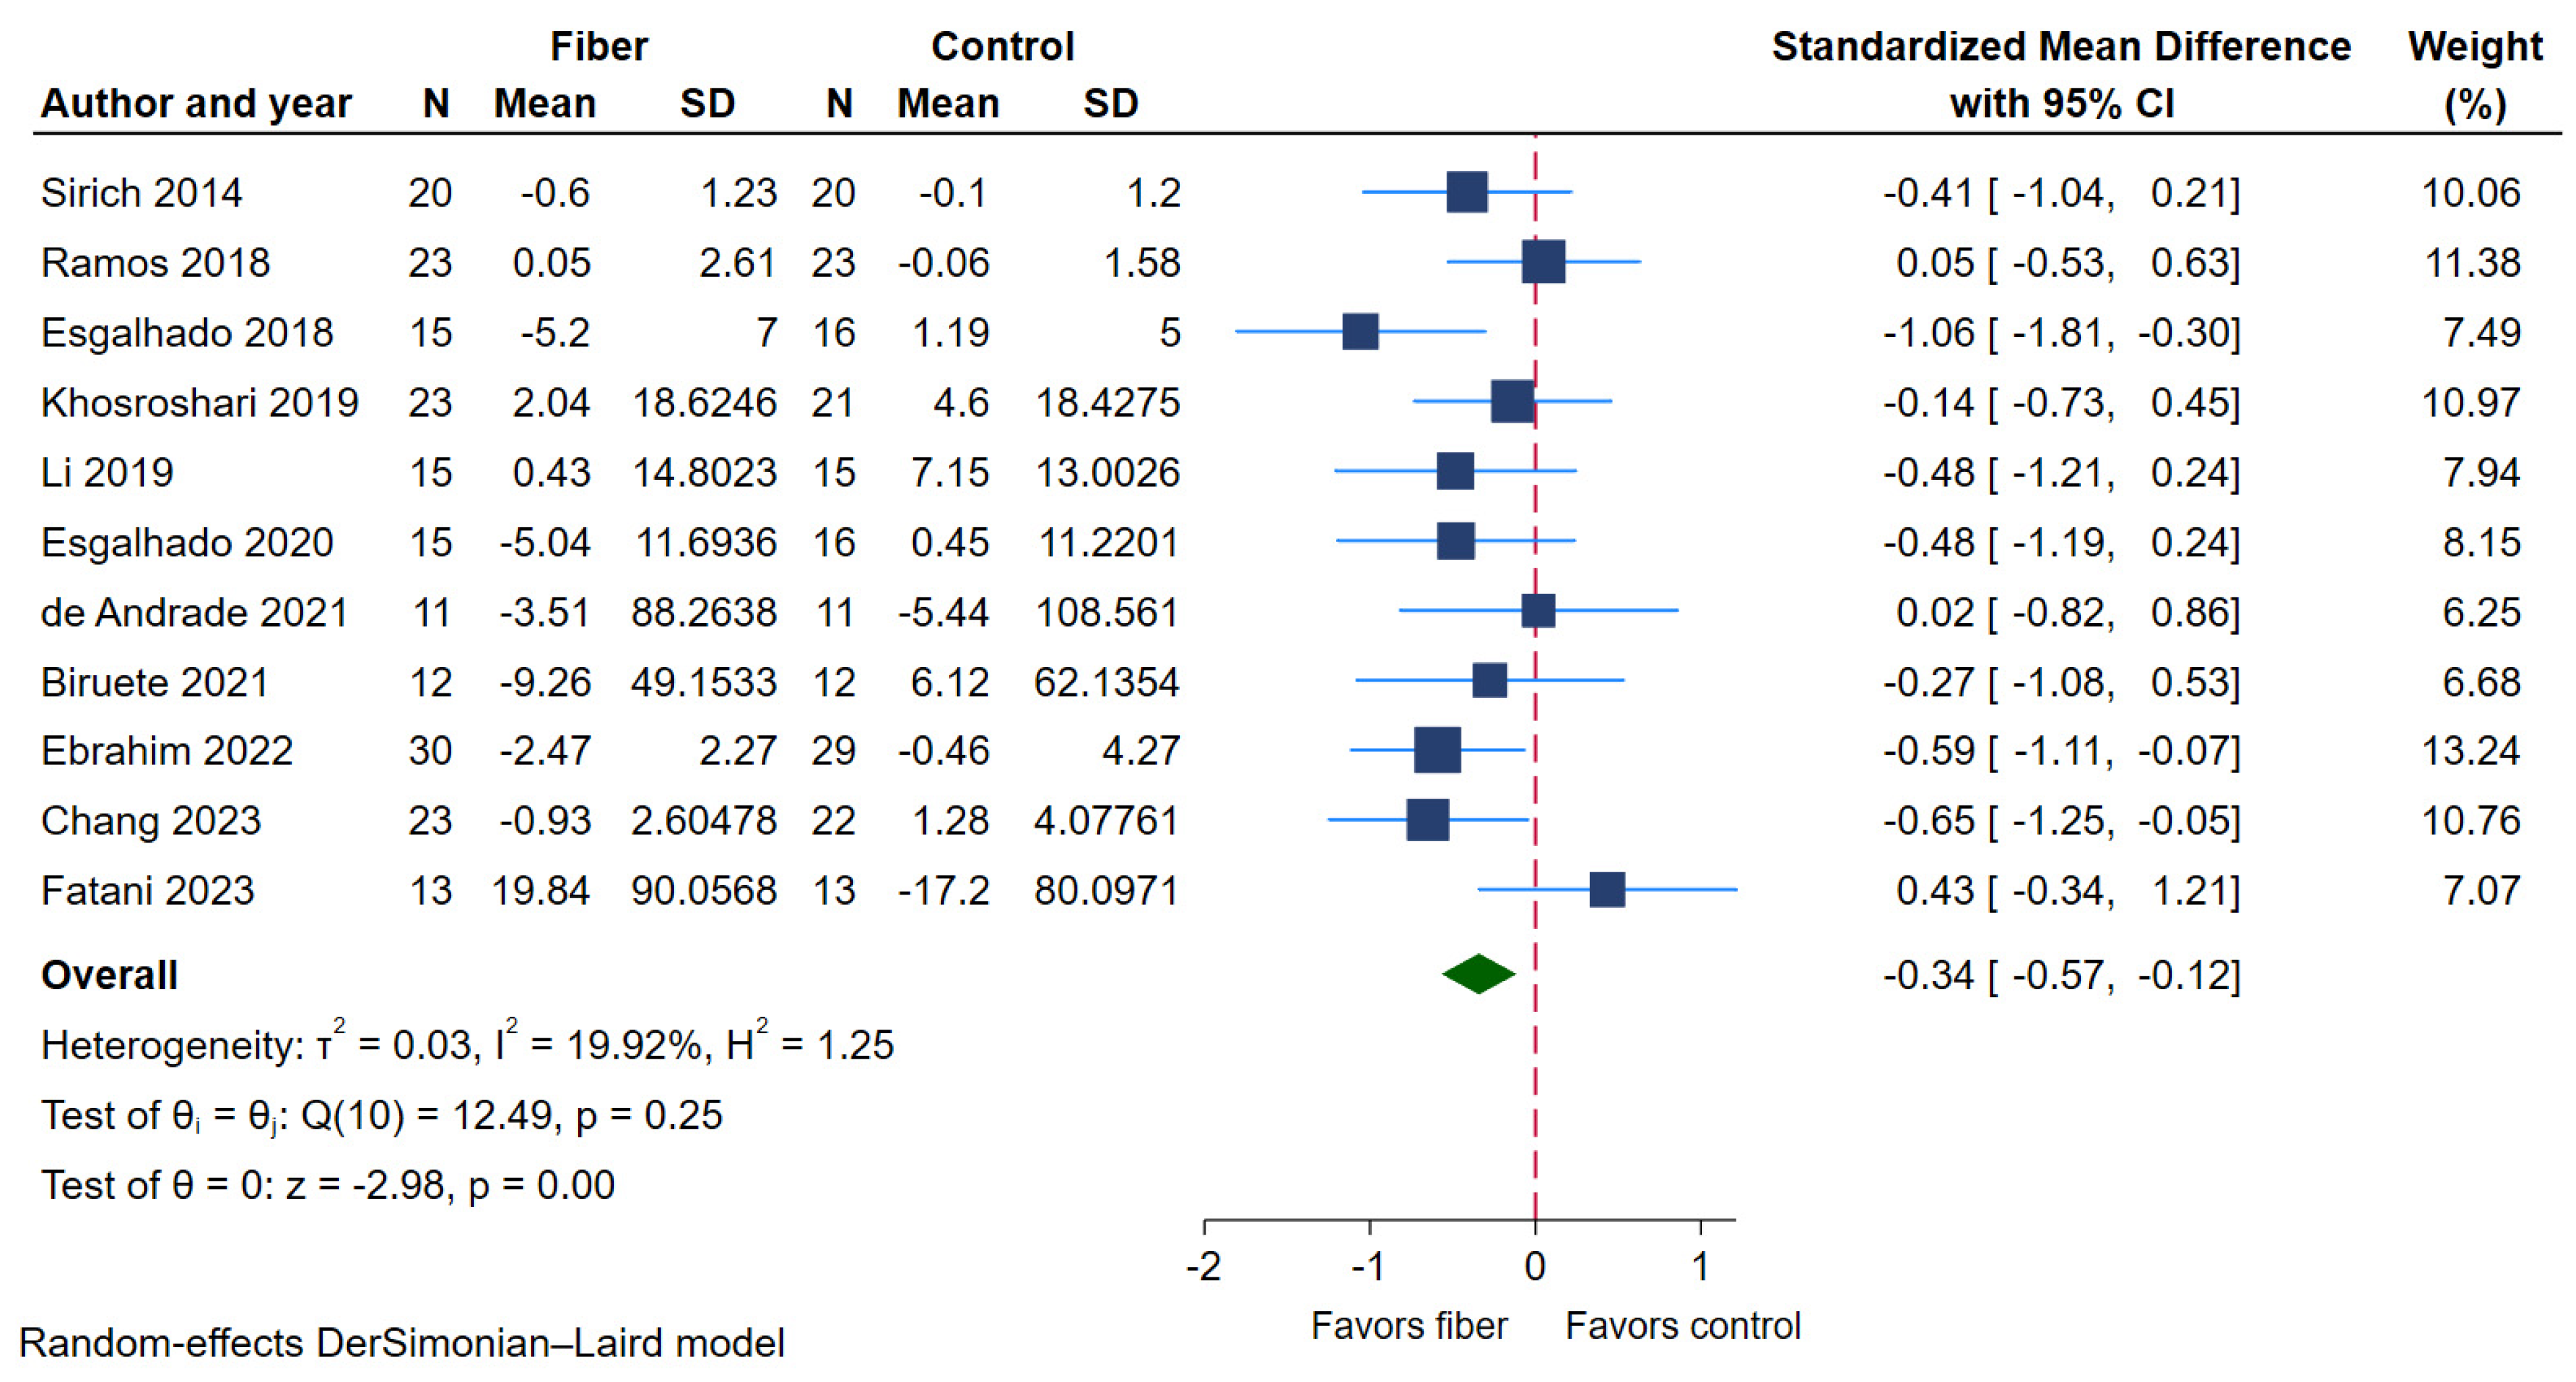The image size is (2576, 1382).
Task: Click the "Random-effects DerSimonian–Laird model" footnote
Action: click(x=402, y=1343)
